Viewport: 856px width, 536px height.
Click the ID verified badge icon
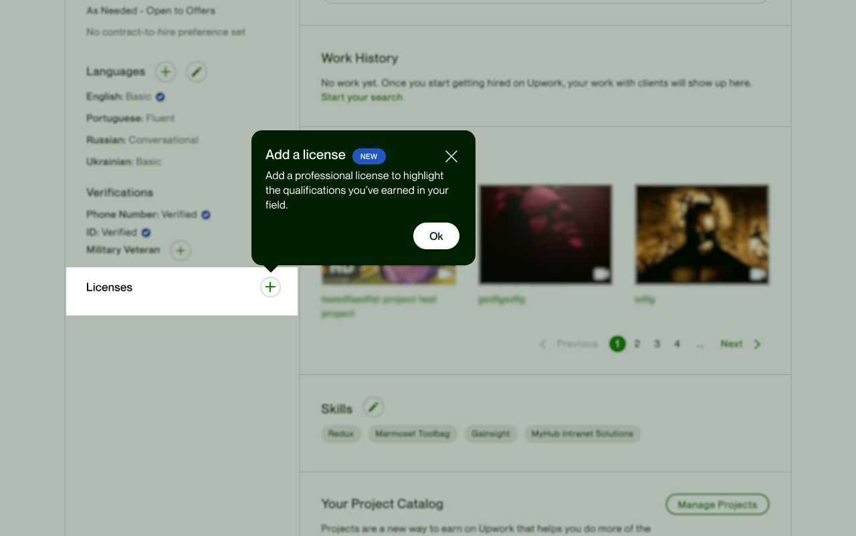coord(146,233)
